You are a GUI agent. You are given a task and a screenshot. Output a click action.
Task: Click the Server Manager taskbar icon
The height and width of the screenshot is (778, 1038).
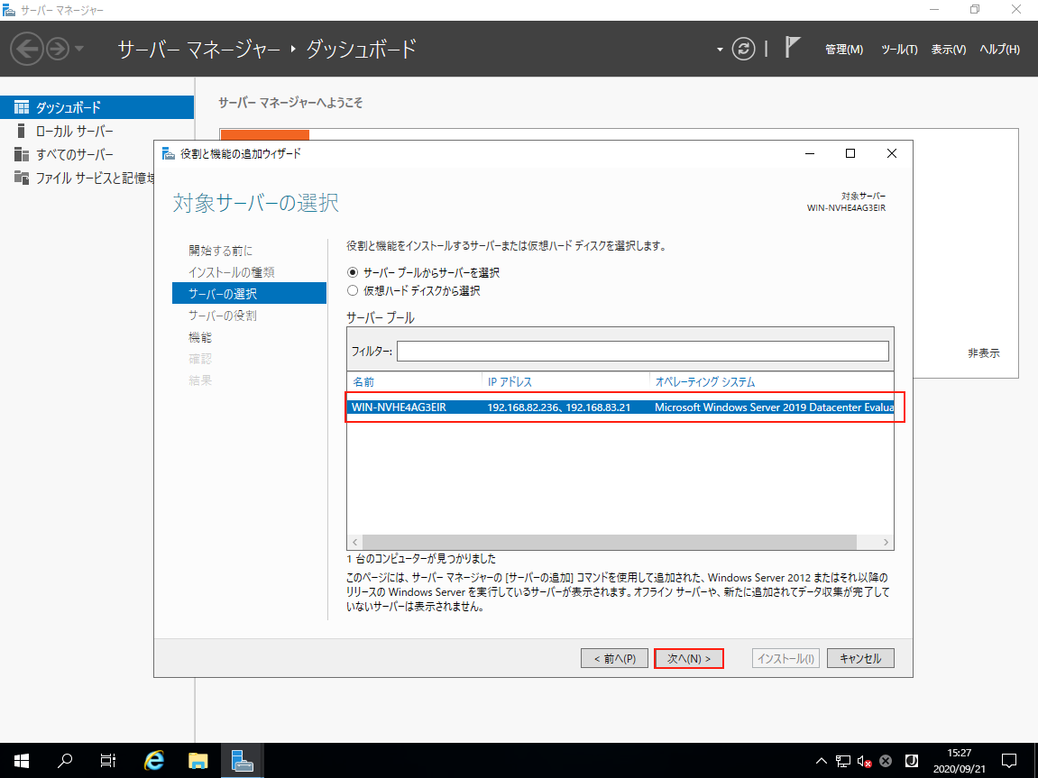tap(243, 761)
